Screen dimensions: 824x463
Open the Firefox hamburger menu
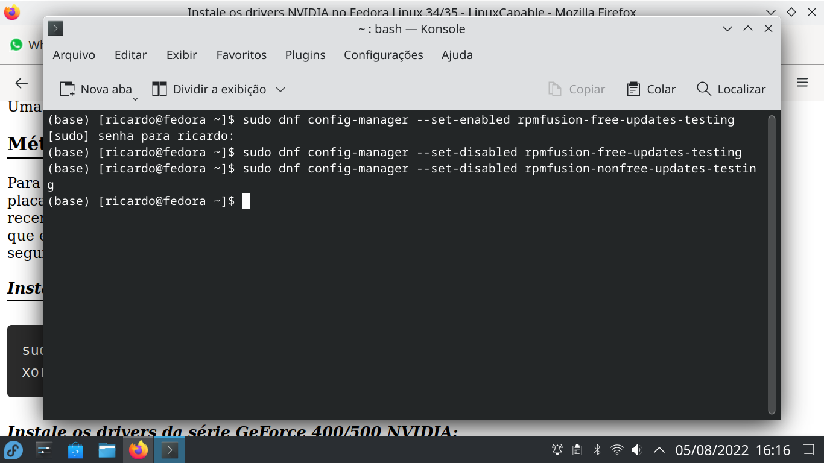(x=802, y=83)
